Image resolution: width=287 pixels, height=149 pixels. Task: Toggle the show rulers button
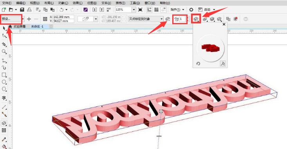coord(149,10)
